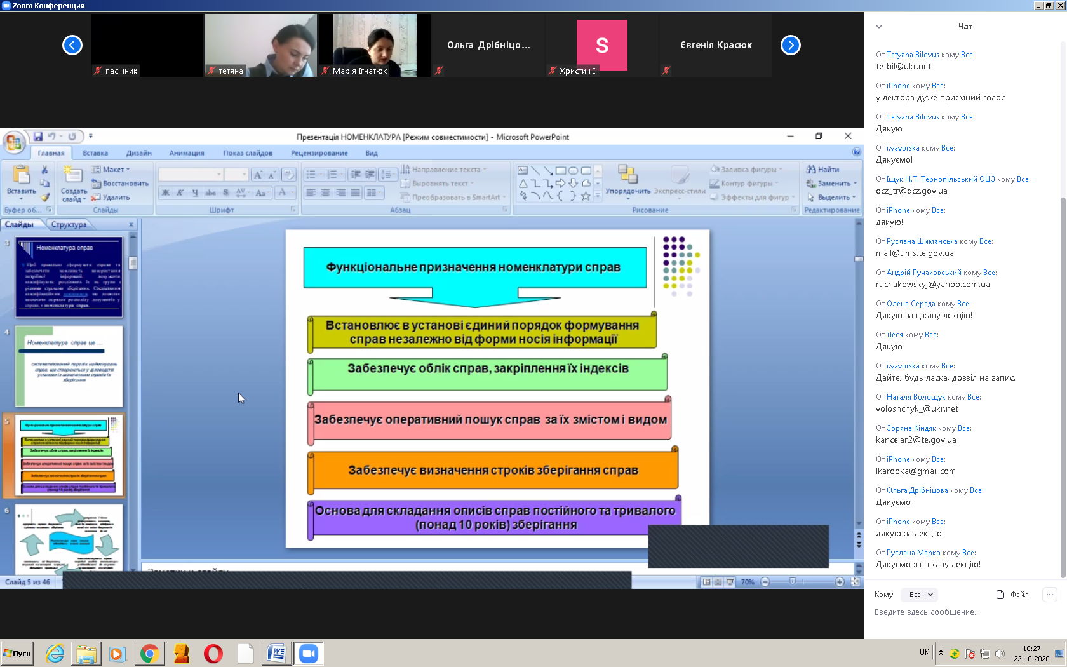The height and width of the screenshot is (667, 1067).
Task: Select the right arrow shape in gallery
Action: tap(560, 184)
